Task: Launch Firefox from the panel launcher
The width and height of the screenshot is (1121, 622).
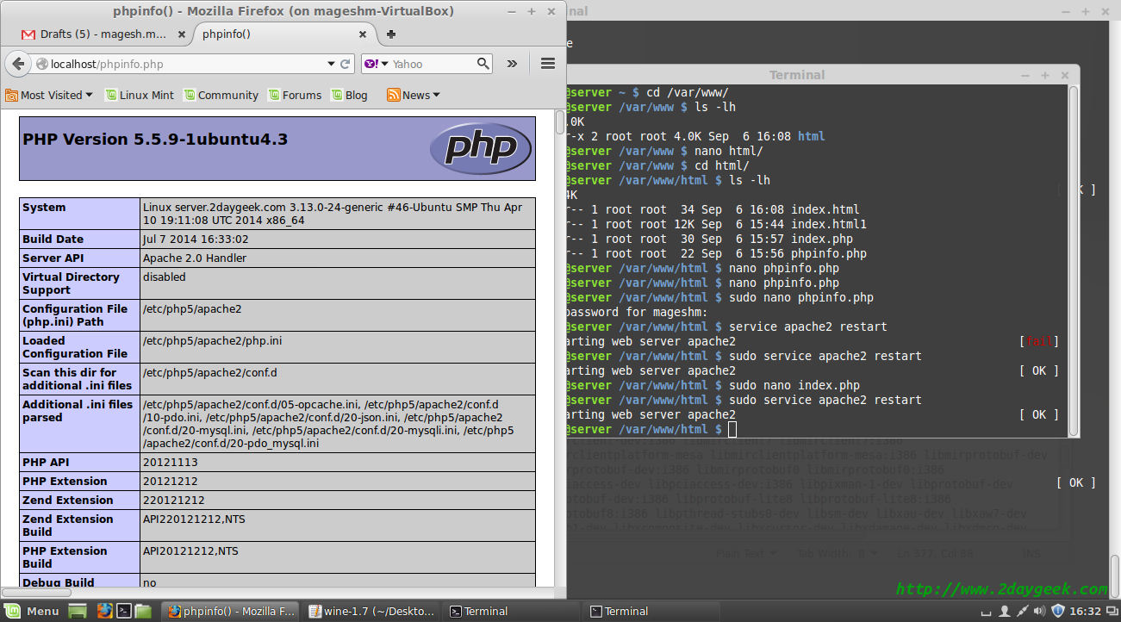Action: [104, 611]
